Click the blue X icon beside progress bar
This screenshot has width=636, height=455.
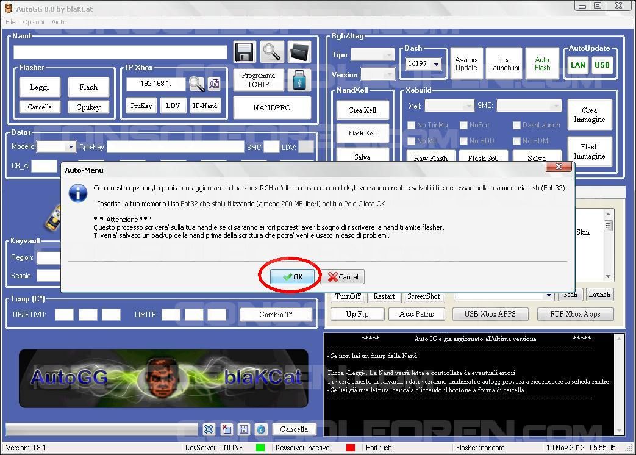(x=209, y=429)
